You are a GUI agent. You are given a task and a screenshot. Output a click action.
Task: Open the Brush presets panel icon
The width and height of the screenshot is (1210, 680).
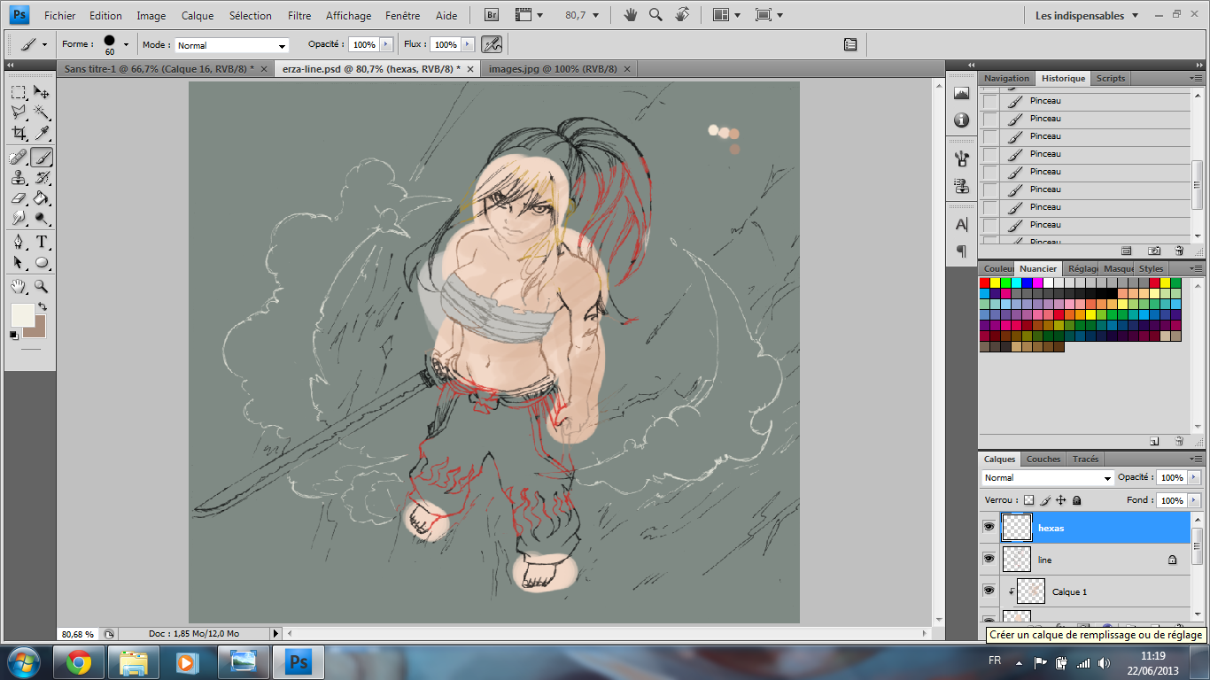click(x=962, y=158)
